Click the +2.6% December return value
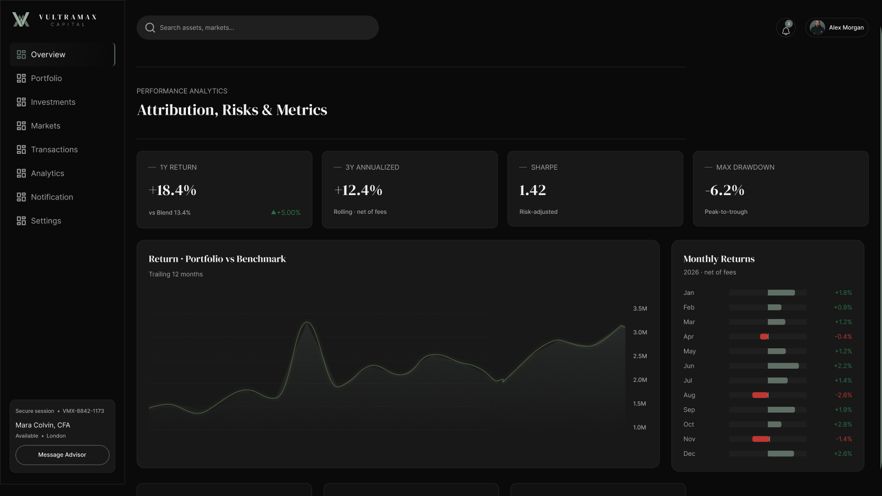The image size is (882, 496). [x=843, y=454]
